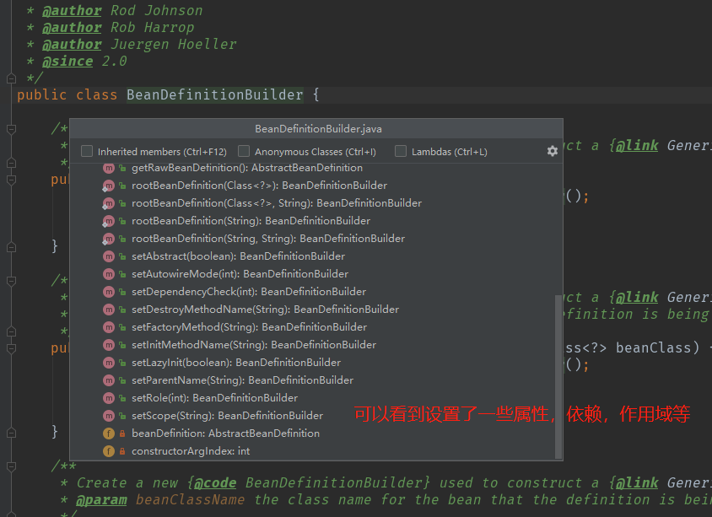Toggle the Anonymous Classes checkbox
The image size is (712, 517).
[x=244, y=151]
